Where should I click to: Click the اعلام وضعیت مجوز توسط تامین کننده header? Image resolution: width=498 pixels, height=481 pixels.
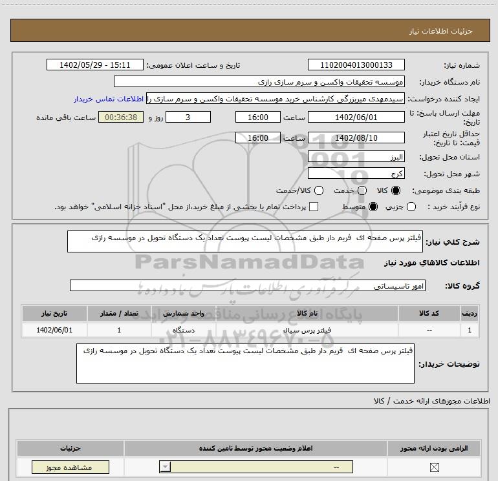255,448
